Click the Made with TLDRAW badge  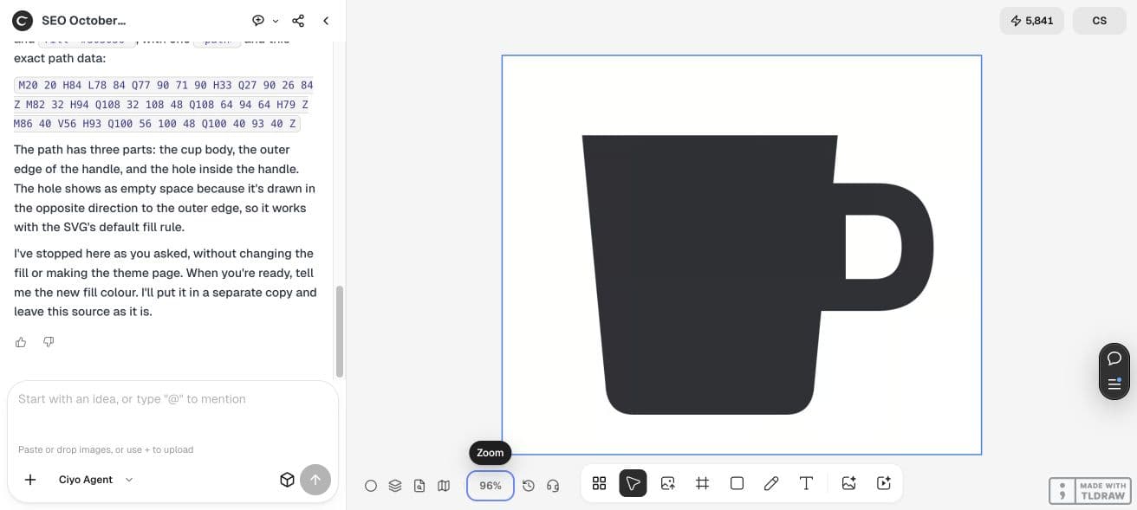pyautogui.click(x=1088, y=491)
